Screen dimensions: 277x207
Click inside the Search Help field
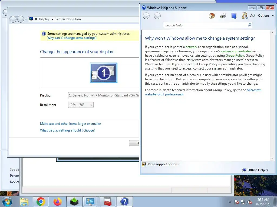pyautogui.click(x=206, y=25)
